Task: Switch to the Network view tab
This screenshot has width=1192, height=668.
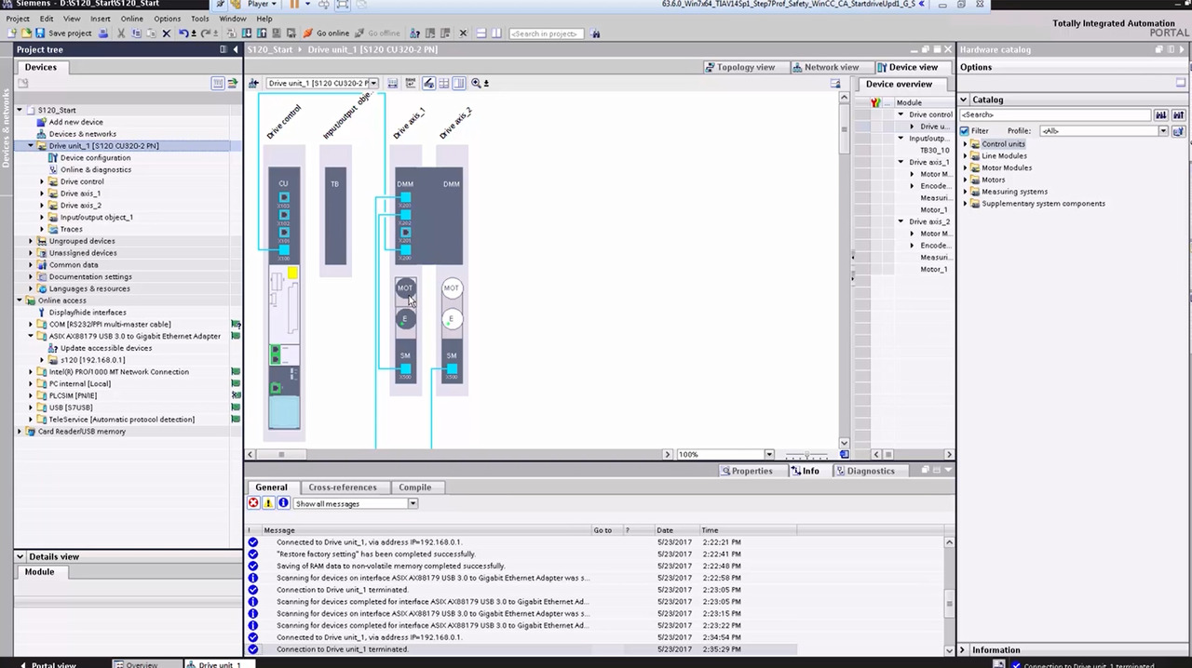Action: click(x=825, y=67)
